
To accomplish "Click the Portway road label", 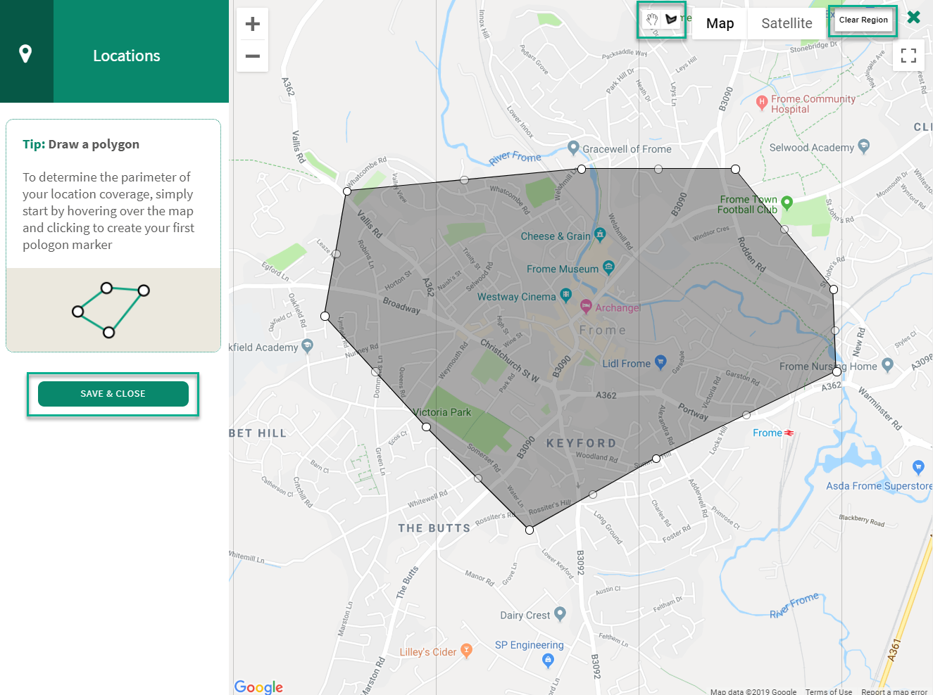I will click(x=694, y=412).
